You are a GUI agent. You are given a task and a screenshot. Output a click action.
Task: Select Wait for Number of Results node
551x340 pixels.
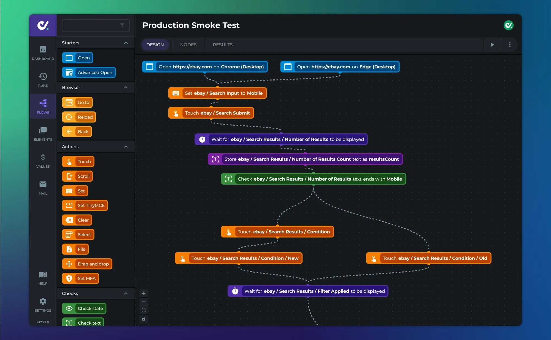pos(281,140)
